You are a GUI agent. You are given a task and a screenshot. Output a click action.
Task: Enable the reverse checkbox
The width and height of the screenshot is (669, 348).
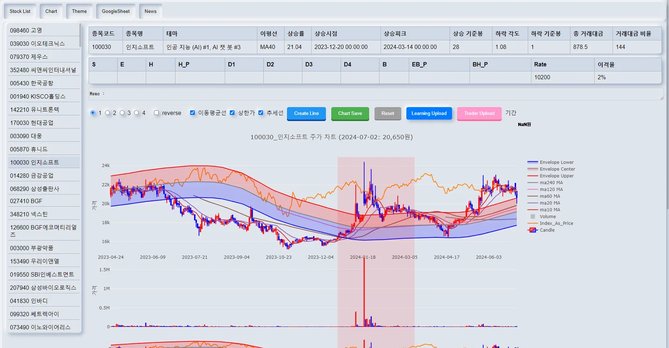157,113
